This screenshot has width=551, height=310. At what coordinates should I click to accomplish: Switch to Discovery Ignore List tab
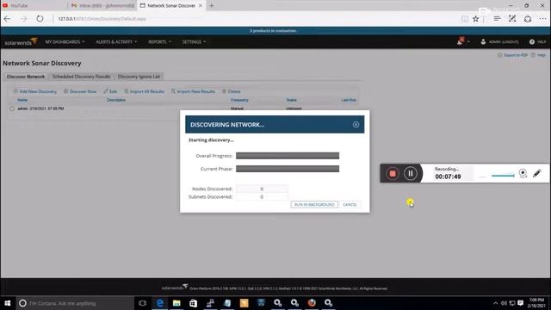click(x=139, y=77)
